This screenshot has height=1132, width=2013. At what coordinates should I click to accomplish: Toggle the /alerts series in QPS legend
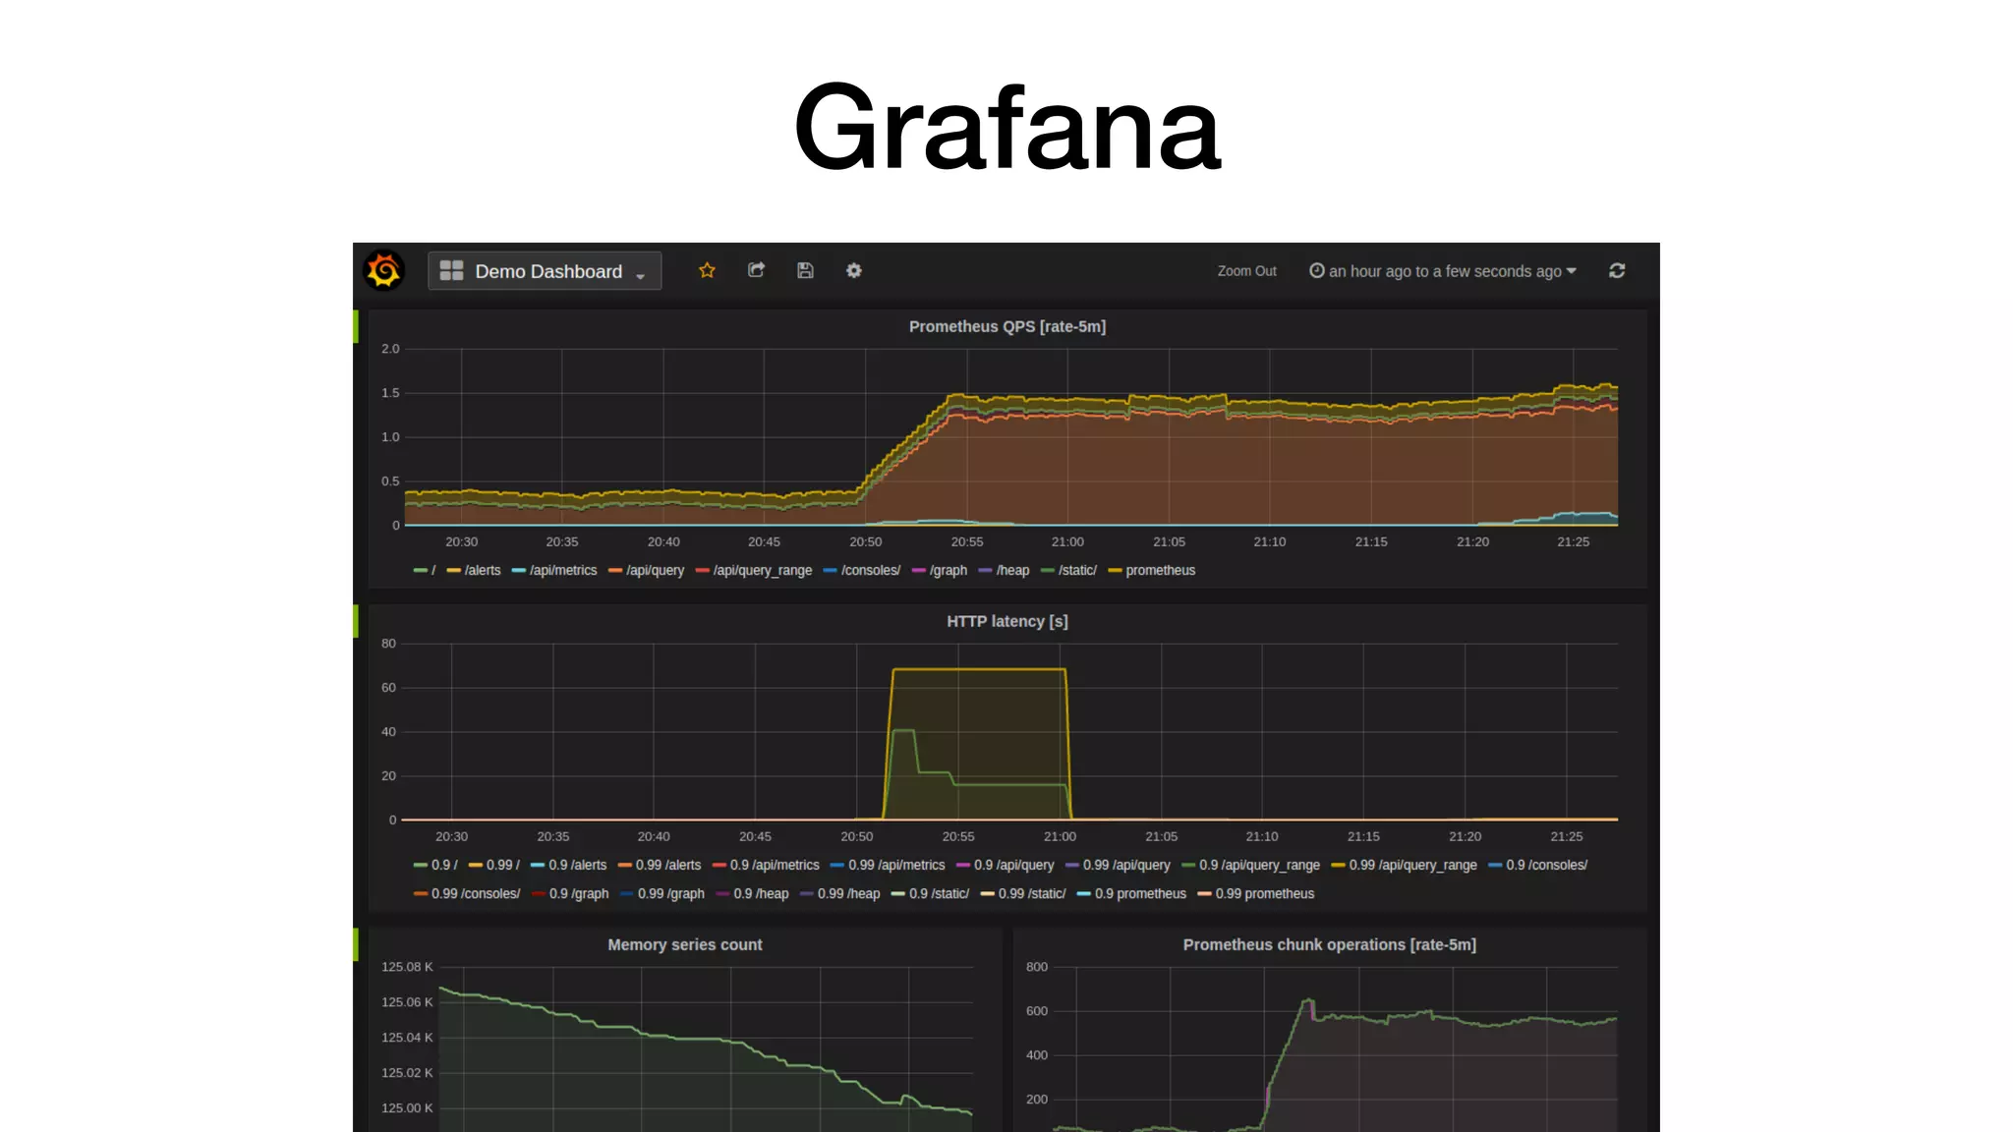pos(482,570)
